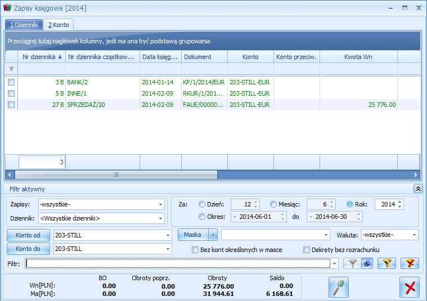Click the row filter funnel icon in grid
This screenshot has width=427, height=301.
[x=11, y=69]
